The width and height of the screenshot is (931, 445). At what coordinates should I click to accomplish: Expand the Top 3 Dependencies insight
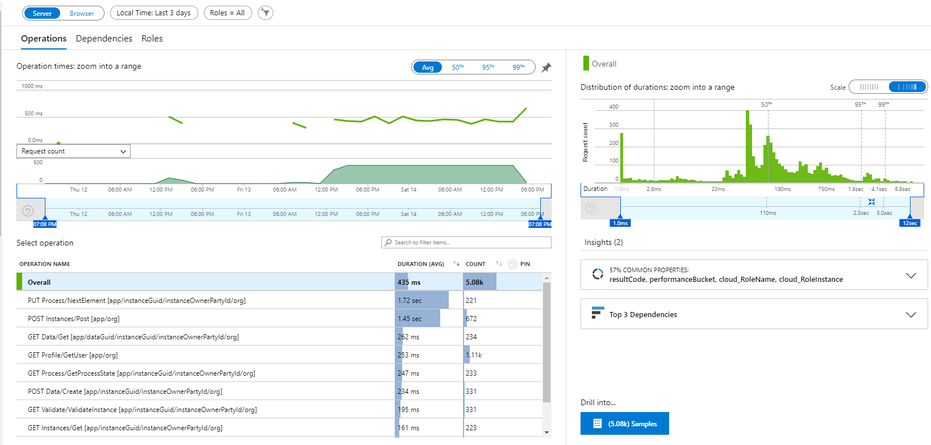(911, 314)
